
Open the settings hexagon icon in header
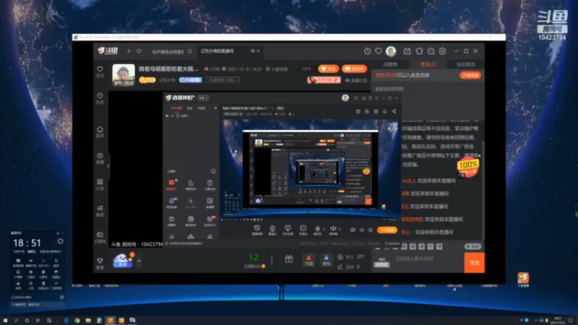click(x=442, y=51)
